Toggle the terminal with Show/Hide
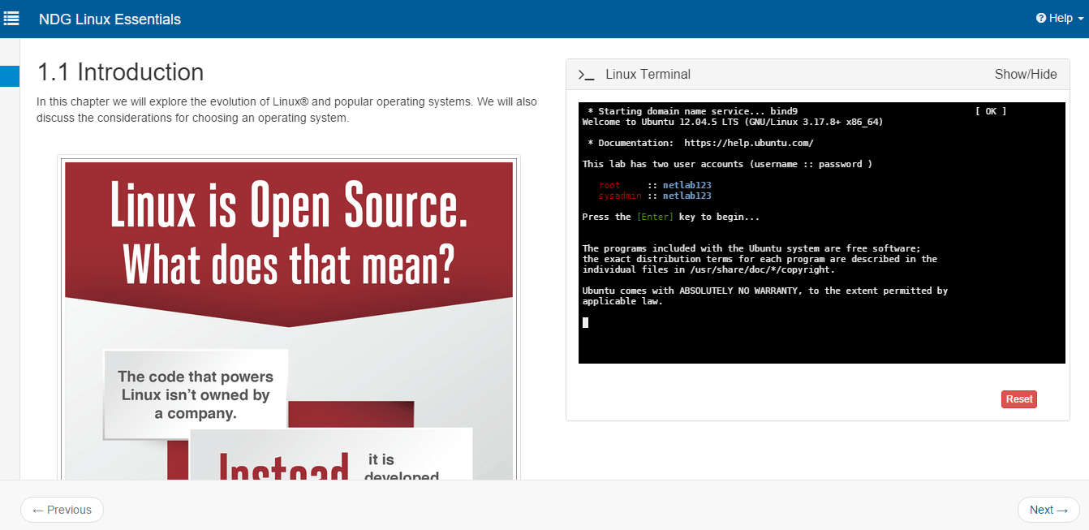Image resolution: width=1089 pixels, height=530 pixels. pyautogui.click(x=1026, y=75)
